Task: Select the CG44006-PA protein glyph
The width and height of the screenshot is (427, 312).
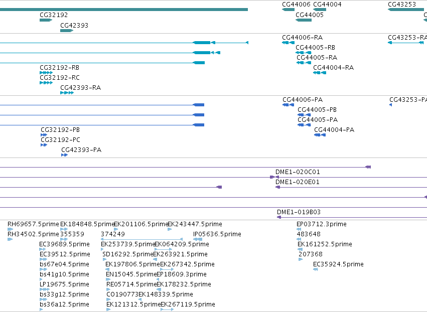Action: coord(288,105)
